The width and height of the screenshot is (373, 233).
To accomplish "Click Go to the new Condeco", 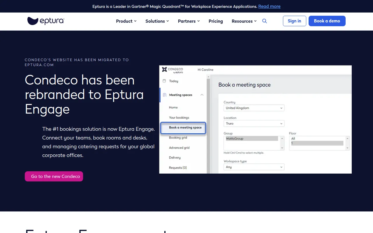I will (54, 176).
